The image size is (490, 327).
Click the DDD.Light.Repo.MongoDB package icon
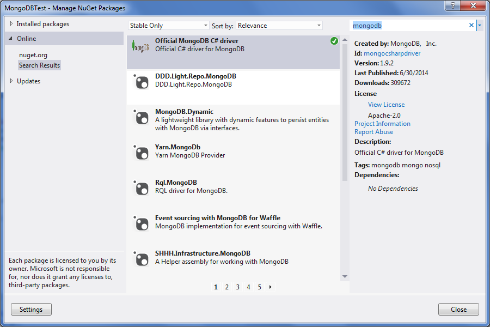141,82
